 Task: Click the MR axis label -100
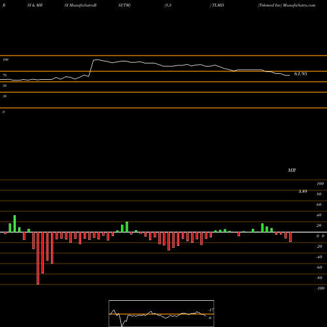coord(320,288)
